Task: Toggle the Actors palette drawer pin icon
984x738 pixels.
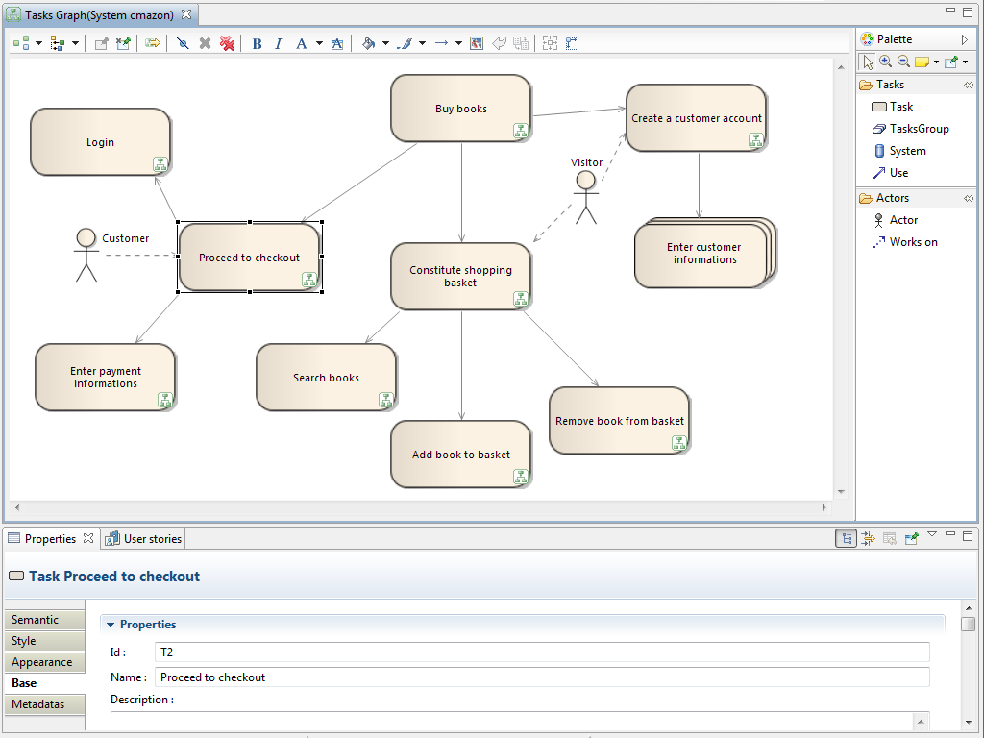Action: (969, 198)
